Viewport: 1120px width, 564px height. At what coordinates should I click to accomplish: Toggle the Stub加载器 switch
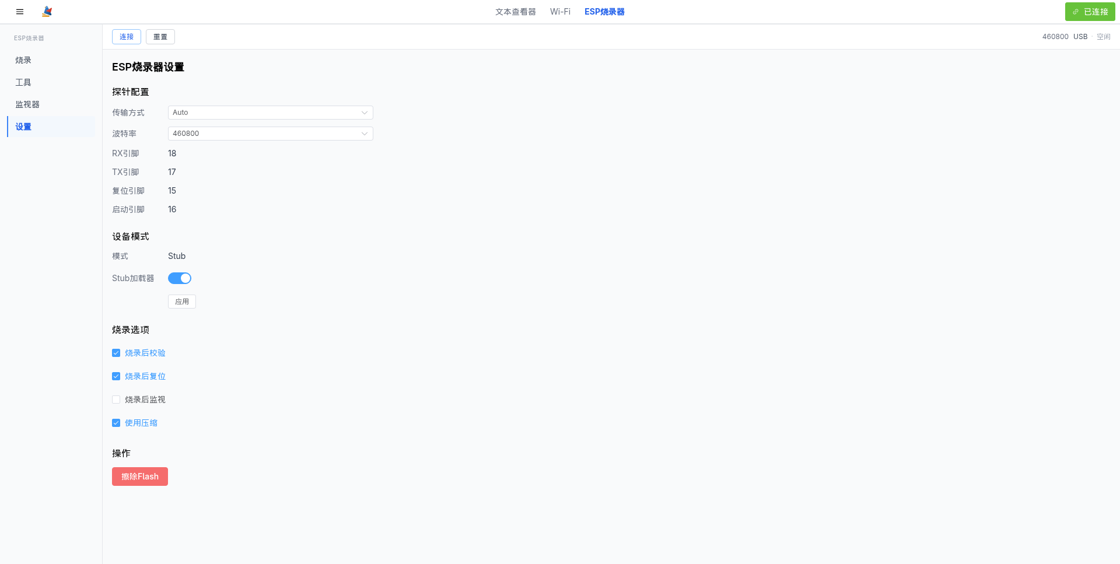pyautogui.click(x=180, y=278)
